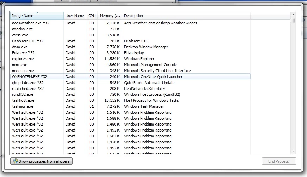This screenshot has width=307, height=177.
Task: Sort by Image Name column header
Action: tap(37, 16)
